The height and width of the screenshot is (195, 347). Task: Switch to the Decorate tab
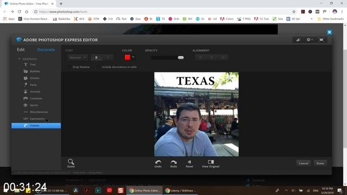point(46,50)
